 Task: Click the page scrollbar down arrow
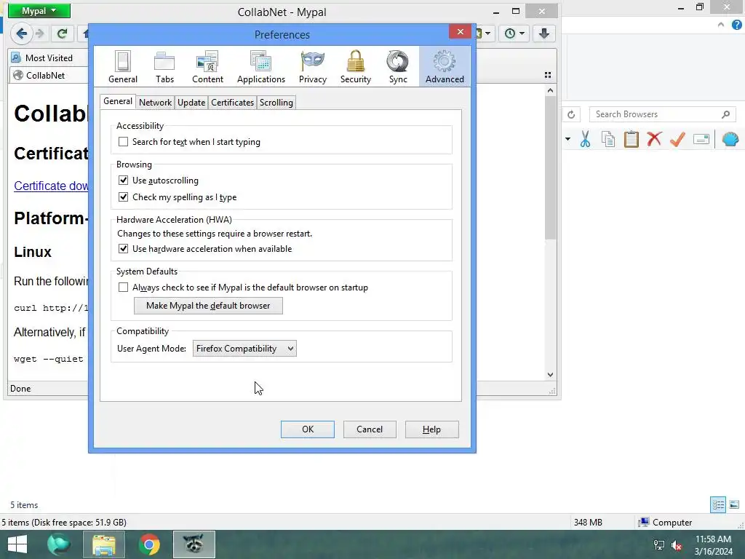550,375
